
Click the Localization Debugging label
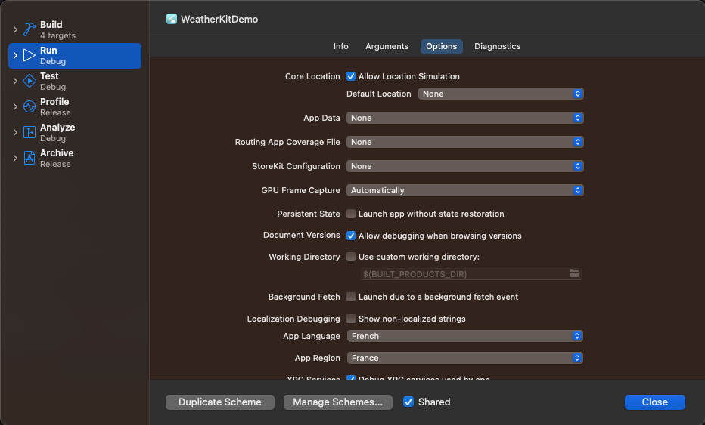pos(293,319)
